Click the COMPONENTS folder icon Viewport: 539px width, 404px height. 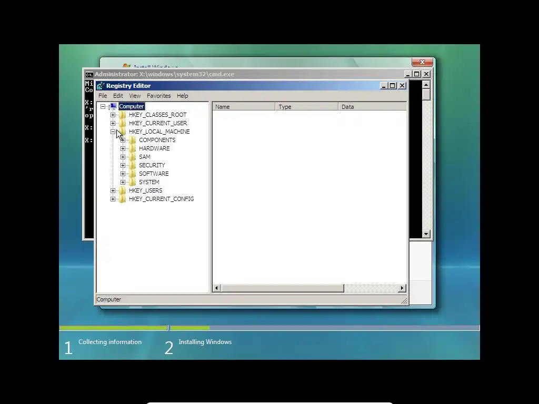pos(133,140)
